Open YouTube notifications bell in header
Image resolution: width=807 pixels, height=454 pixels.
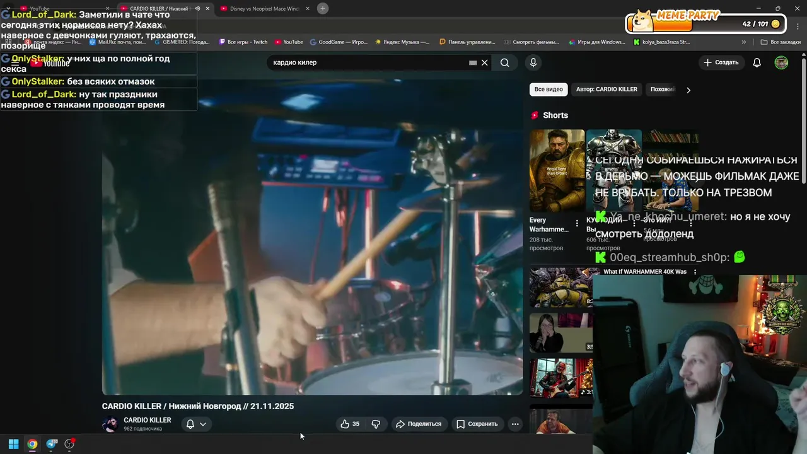point(757,62)
